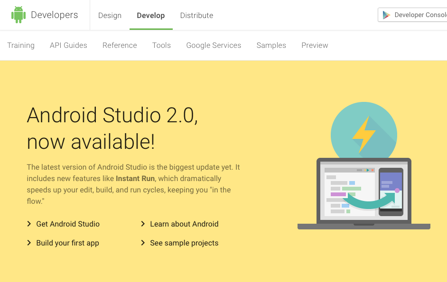This screenshot has width=447, height=282.
Task: Click the laptop illustration
Action: coord(364,194)
